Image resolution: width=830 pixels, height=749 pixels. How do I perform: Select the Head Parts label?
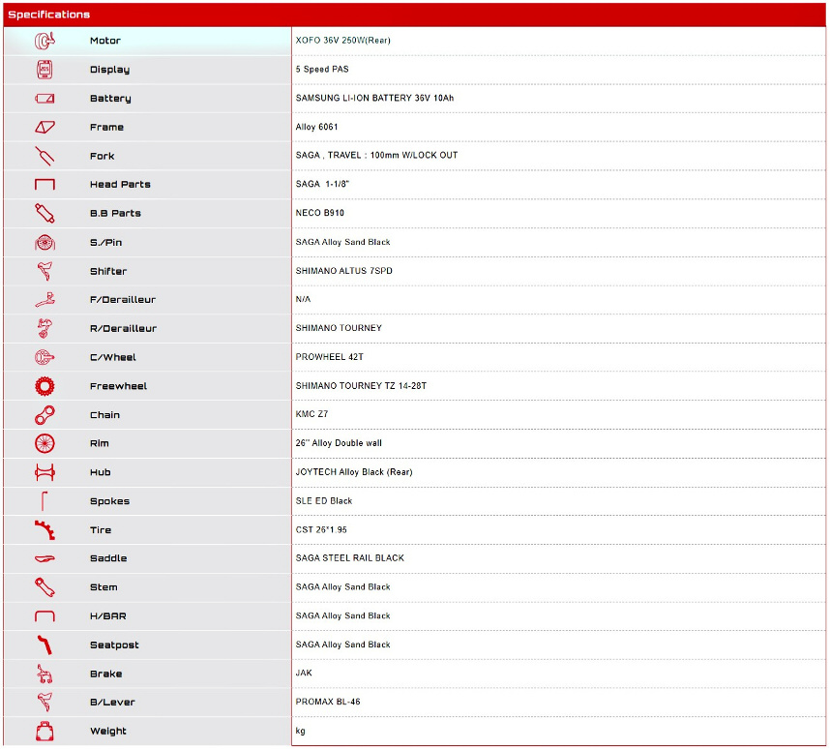pos(120,184)
